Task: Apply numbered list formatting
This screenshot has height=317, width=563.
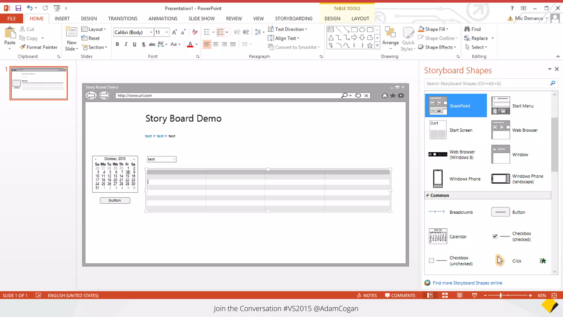Action: [x=220, y=32]
